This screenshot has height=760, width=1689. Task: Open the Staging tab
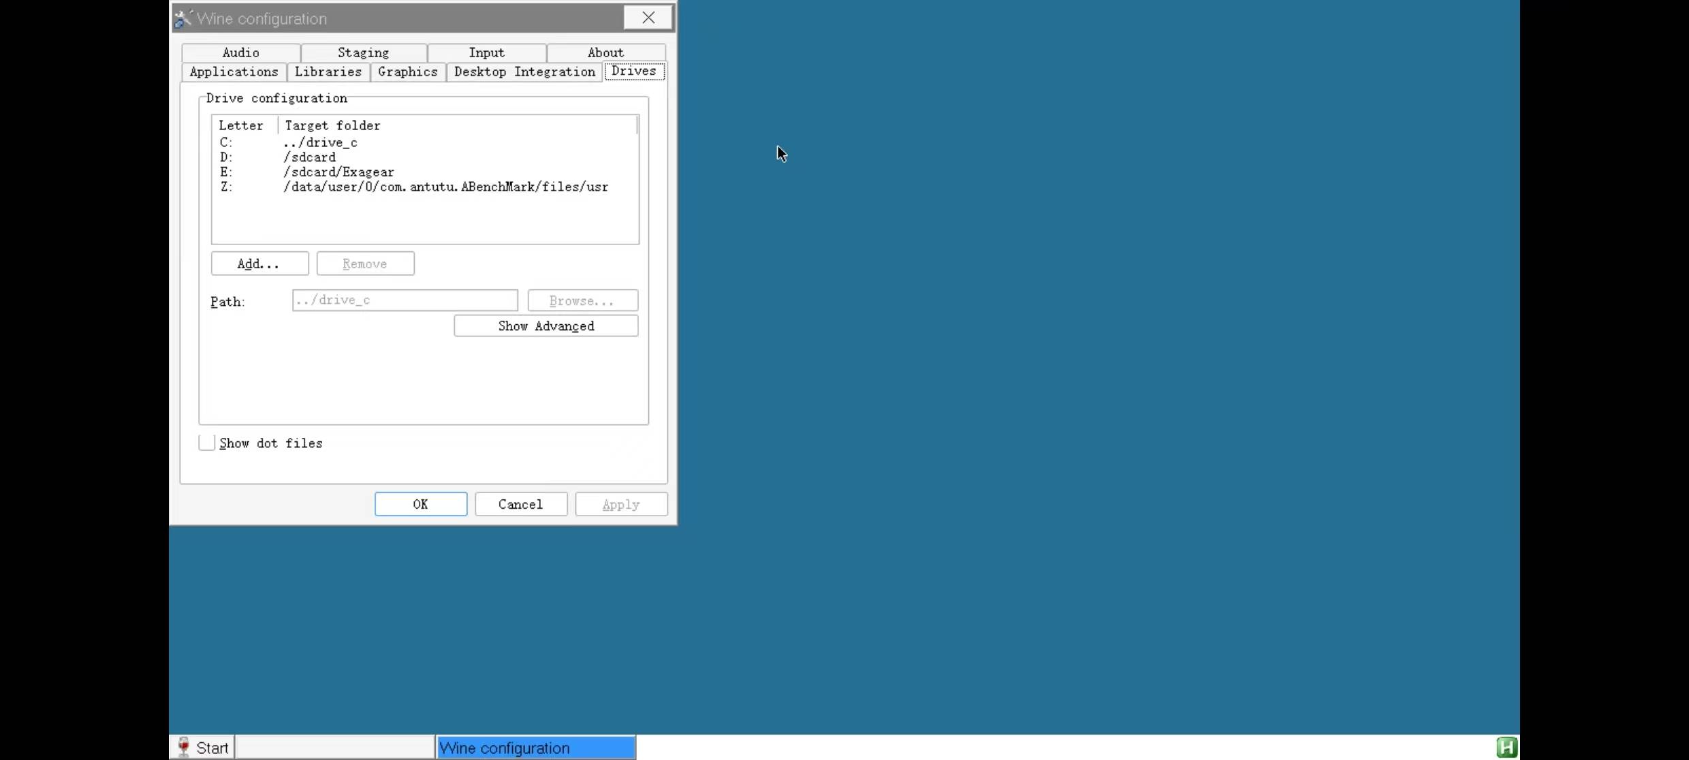point(363,52)
